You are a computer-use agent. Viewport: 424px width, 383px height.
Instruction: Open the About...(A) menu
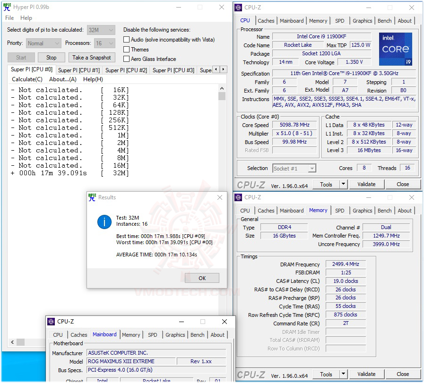(63, 79)
